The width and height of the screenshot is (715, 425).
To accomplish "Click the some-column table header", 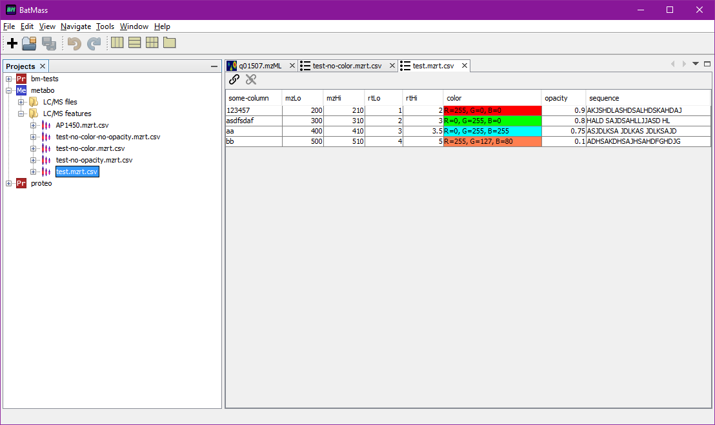I will click(x=254, y=98).
